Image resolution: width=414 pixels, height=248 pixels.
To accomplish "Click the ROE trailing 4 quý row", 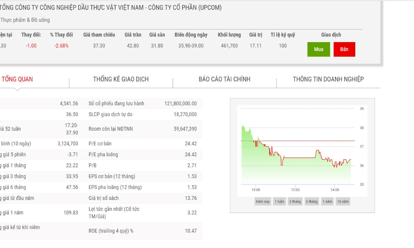I will click(x=143, y=231).
